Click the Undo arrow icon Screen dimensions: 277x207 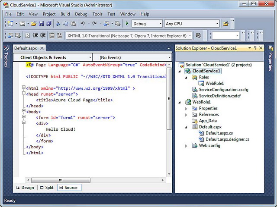click(x=83, y=24)
